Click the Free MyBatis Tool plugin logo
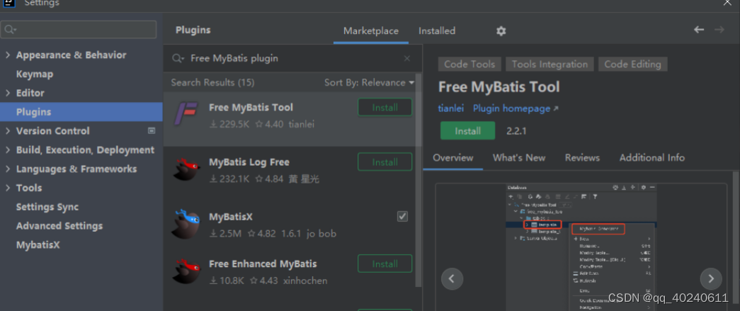Screen dimensions: 740x311 (186, 113)
